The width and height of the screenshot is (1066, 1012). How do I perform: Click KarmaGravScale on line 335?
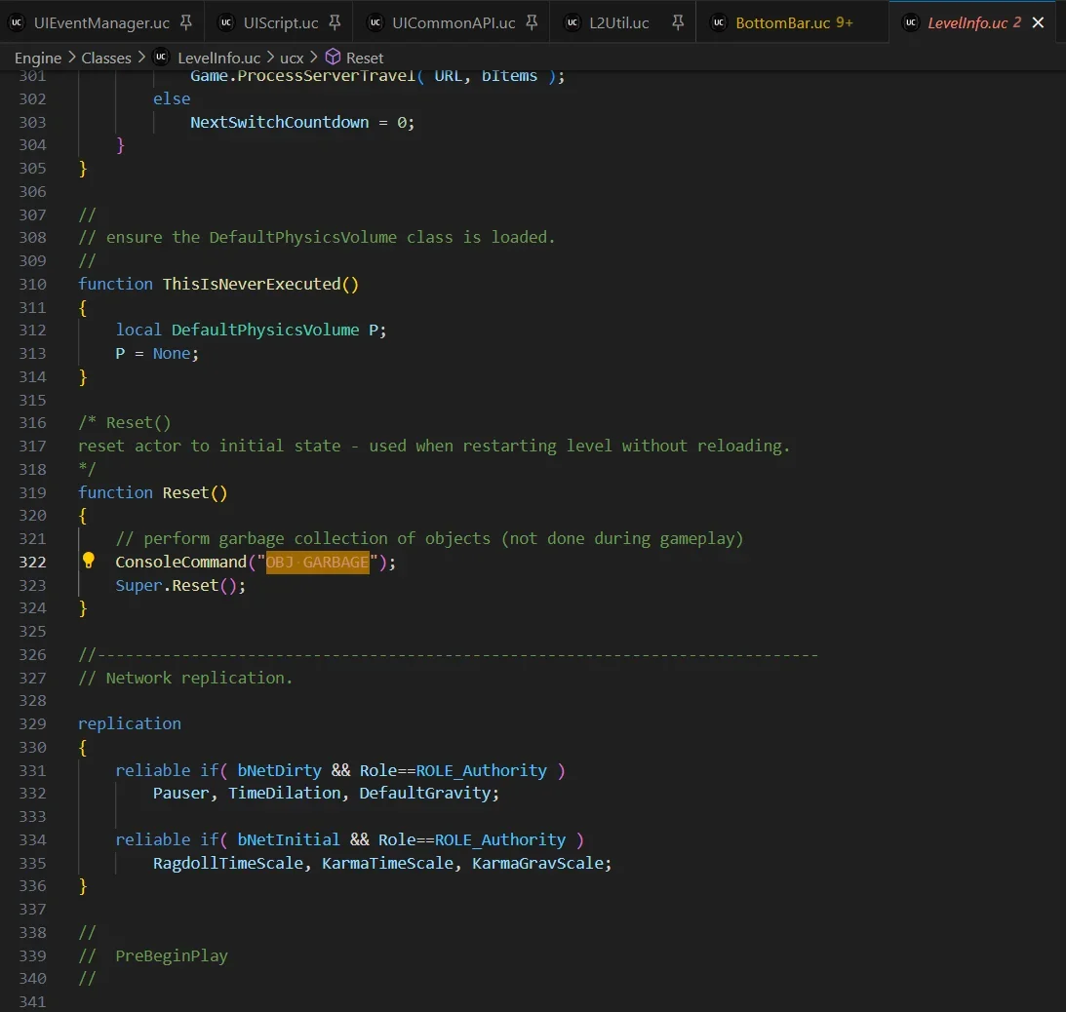pos(537,863)
